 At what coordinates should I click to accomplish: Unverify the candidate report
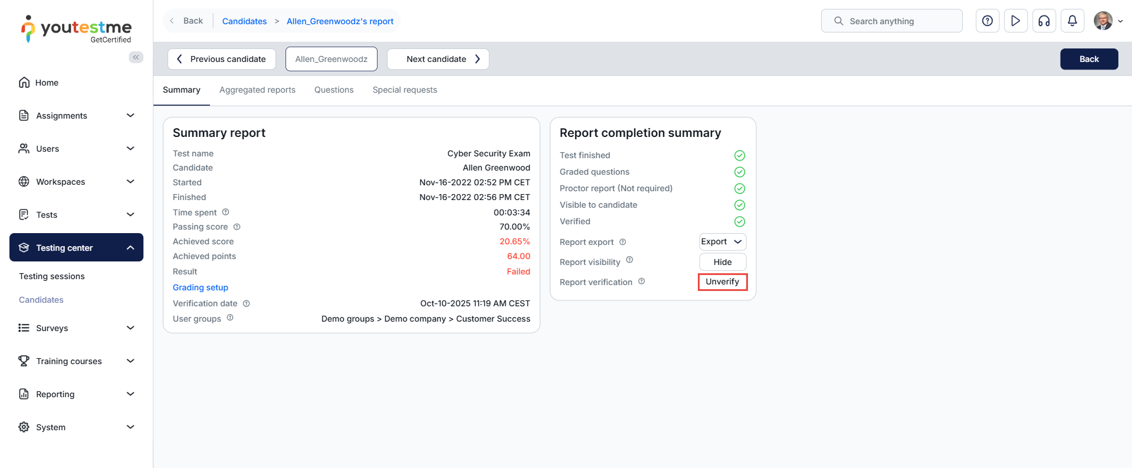(x=722, y=282)
